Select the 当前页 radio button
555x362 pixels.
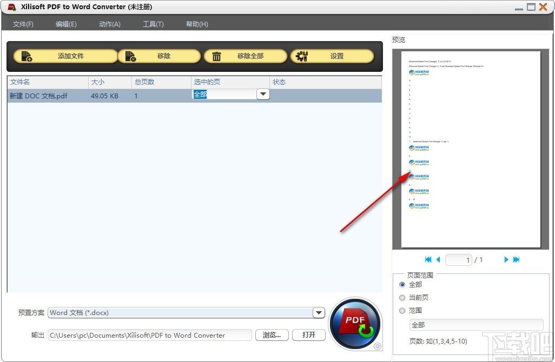[402, 298]
